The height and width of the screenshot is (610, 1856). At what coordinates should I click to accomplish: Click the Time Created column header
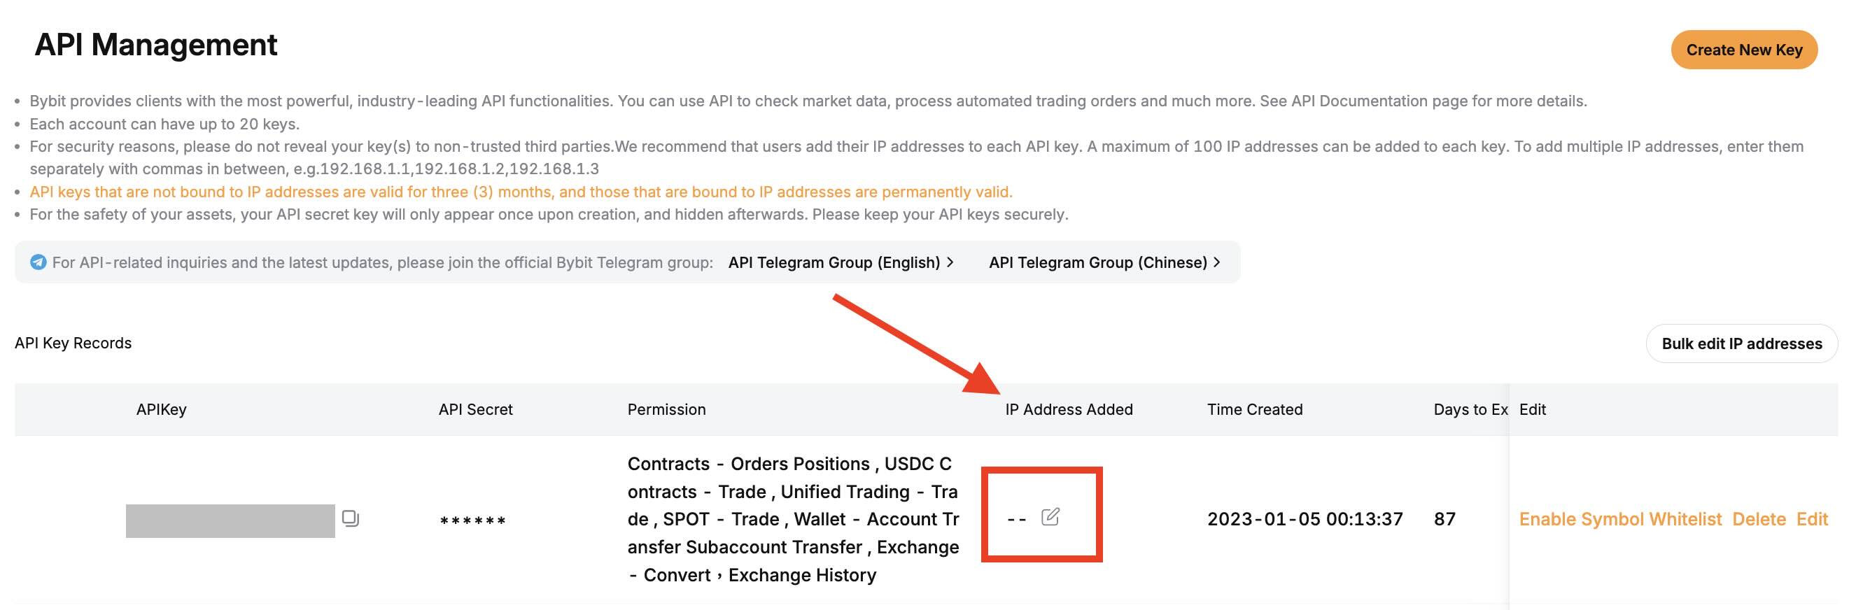[1254, 409]
